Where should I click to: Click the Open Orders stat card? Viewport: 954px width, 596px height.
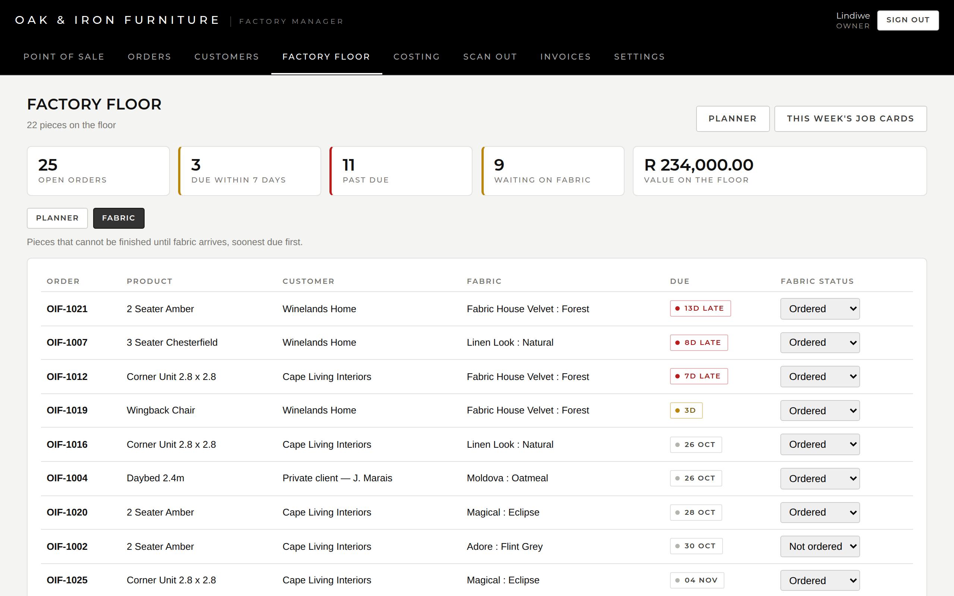click(x=98, y=171)
